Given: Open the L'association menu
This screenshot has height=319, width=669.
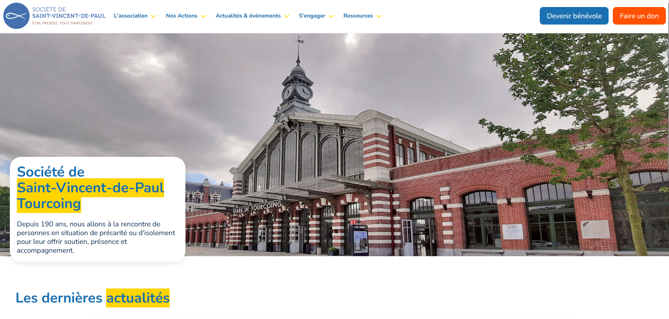Looking at the screenshot, I should pos(131,16).
